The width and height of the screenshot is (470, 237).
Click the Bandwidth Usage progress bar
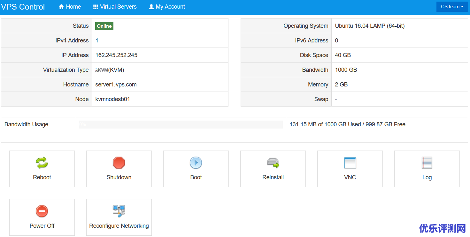181,124
